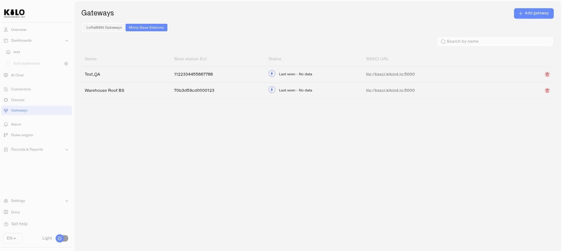Focus the Search by name field
Viewport: 562px width, 251px height.
point(495,42)
